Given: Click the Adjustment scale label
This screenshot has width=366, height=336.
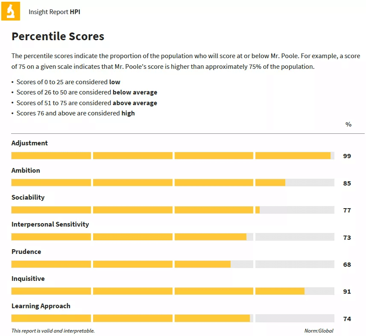Looking at the screenshot, I should coord(29,143).
